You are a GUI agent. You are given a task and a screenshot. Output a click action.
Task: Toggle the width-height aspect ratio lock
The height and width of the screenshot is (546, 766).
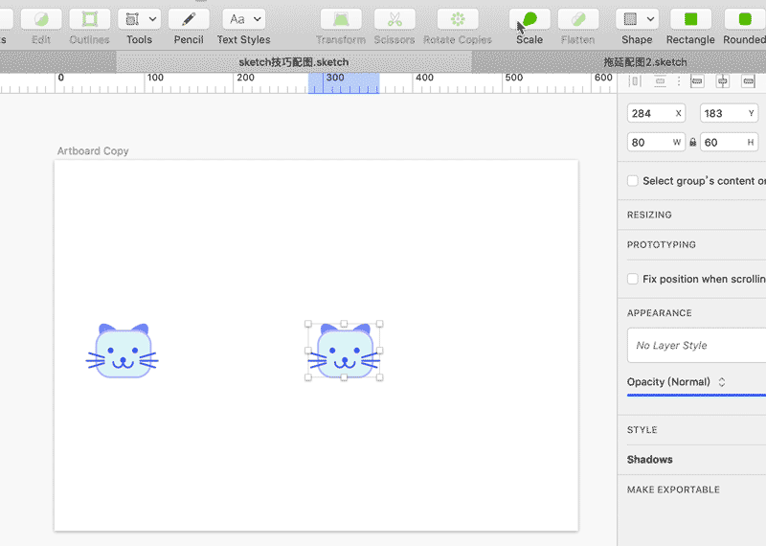pyautogui.click(x=693, y=143)
